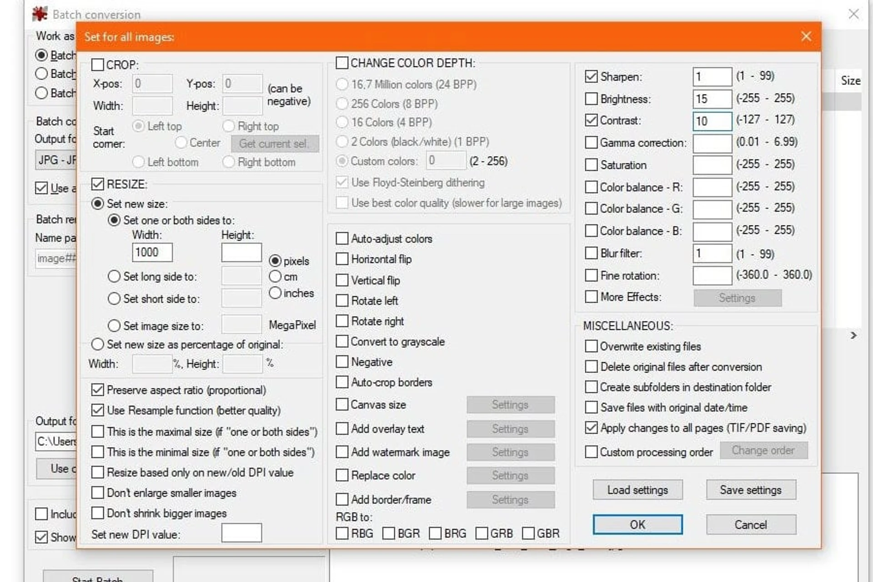Select Set short side to option

[x=114, y=298]
